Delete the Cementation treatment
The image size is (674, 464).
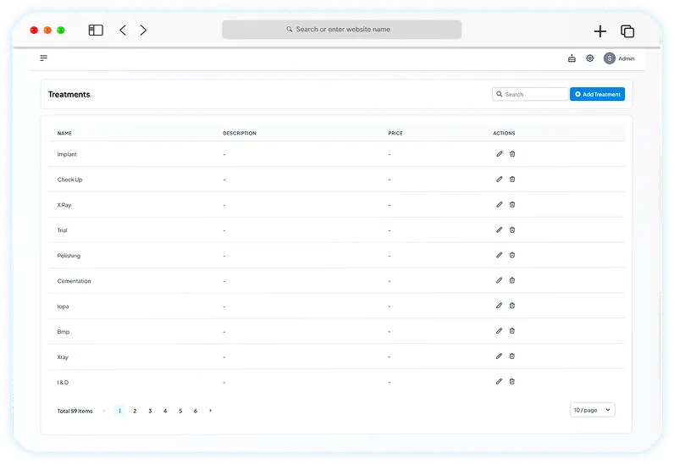click(x=512, y=280)
